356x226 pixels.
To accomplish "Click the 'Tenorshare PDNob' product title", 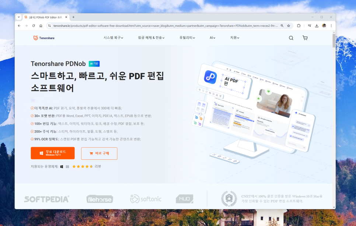I will tap(58, 64).
